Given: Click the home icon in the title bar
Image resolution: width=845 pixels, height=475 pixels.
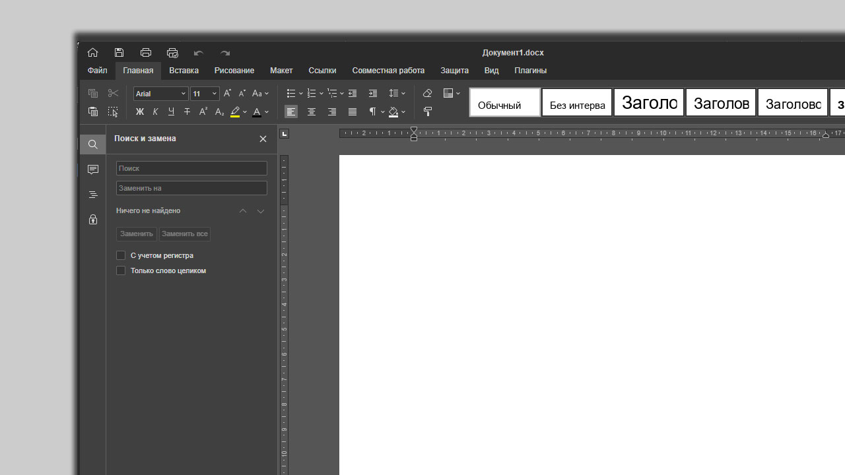Looking at the screenshot, I should click(92, 53).
